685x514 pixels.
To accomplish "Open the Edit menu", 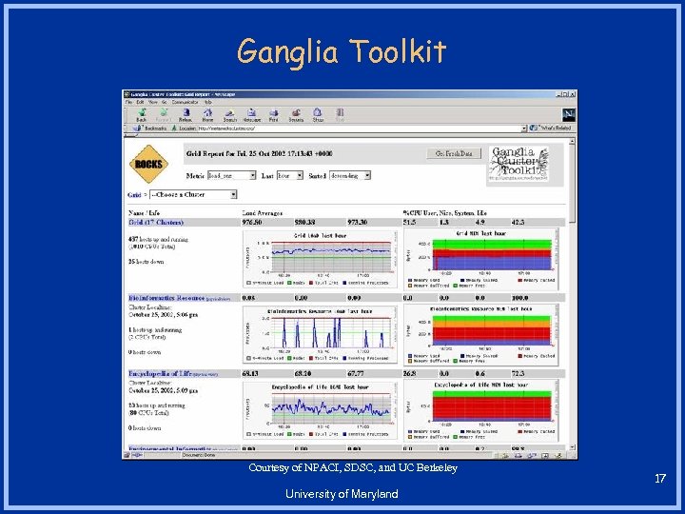I will coord(140,102).
